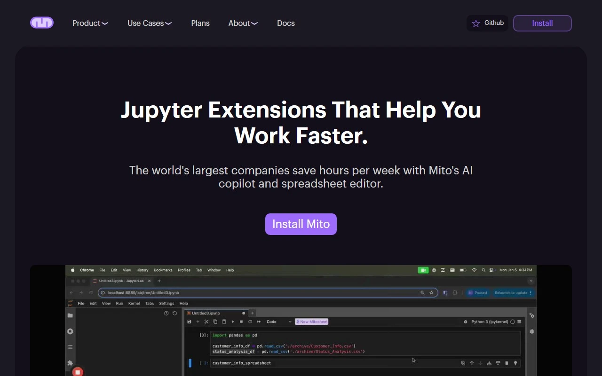Expand the Product dropdown menu
Viewport: 602px width, 376px height.
tap(90, 23)
